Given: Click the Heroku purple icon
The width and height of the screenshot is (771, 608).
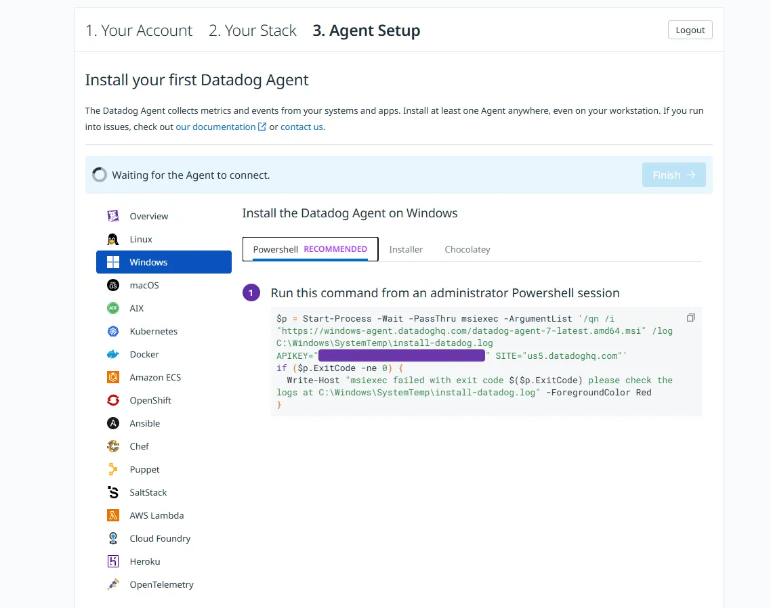Looking at the screenshot, I should tap(113, 561).
